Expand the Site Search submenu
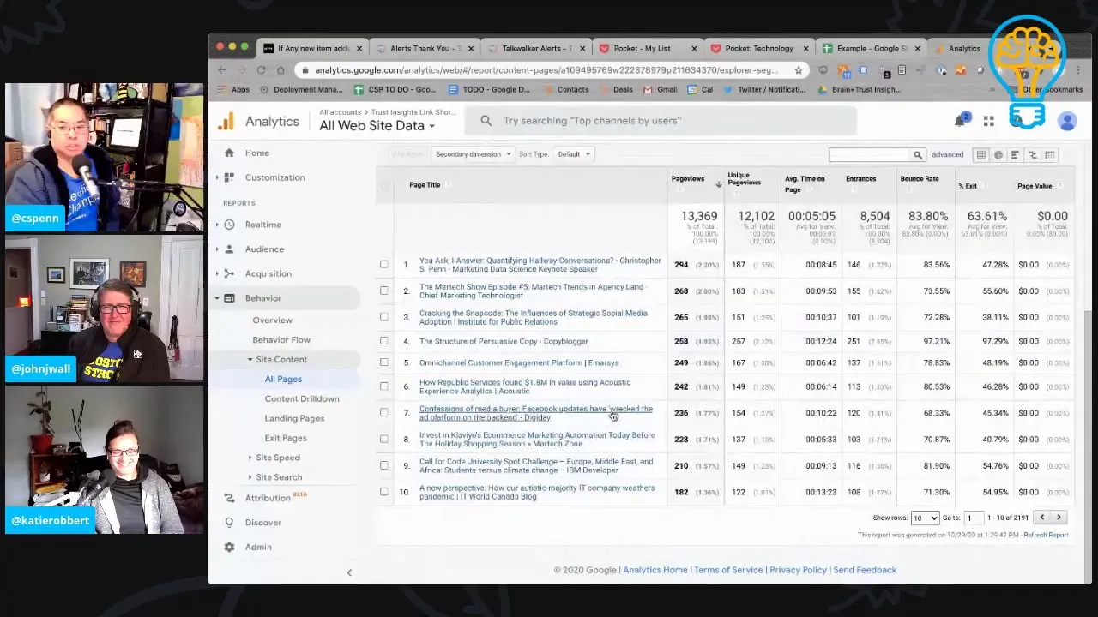The width and height of the screenshot is (1098, 617). 250,477
